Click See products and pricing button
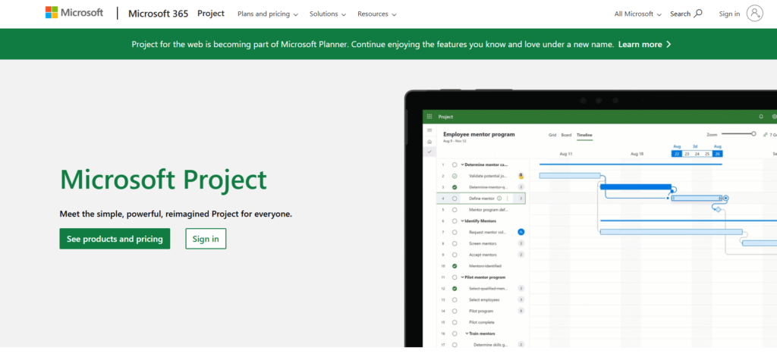The width and height of the screenshot is (777, 360). pos(115,239)
